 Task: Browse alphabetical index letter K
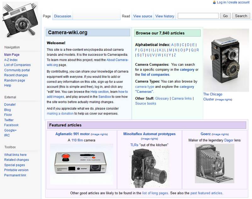point(160,50)
